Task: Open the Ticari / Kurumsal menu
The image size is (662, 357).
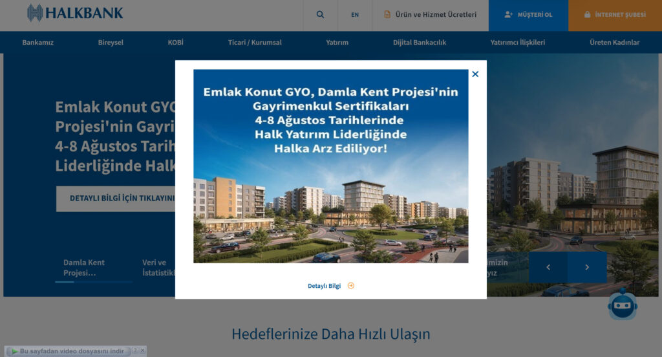Action: (255, 42)
